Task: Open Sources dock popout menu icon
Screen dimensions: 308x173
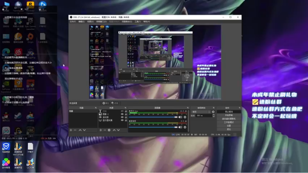Action: (x=126, y=108)
